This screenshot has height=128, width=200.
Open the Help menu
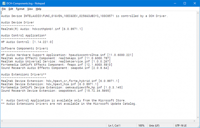[38, 9]
